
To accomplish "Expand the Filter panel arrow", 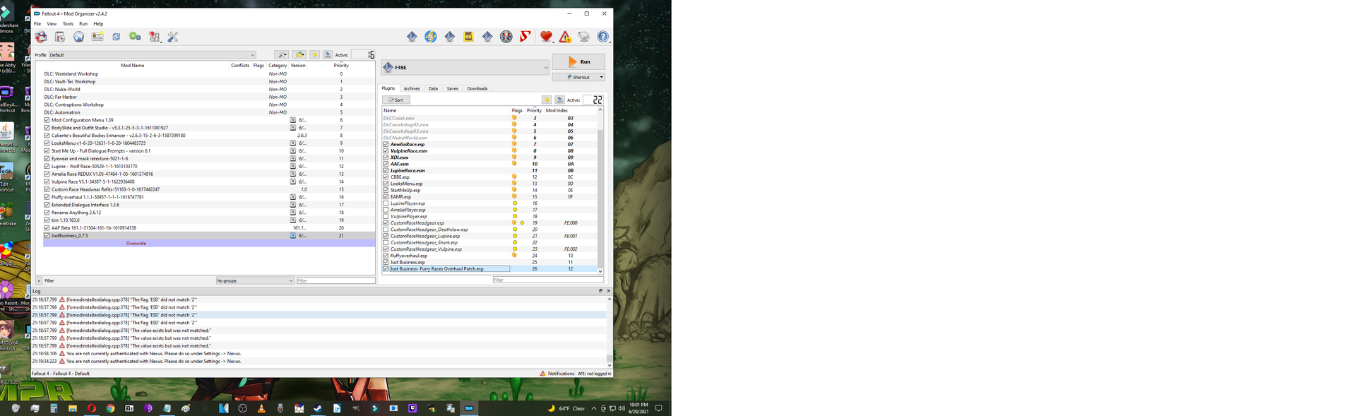I will [x=39, y=280].
